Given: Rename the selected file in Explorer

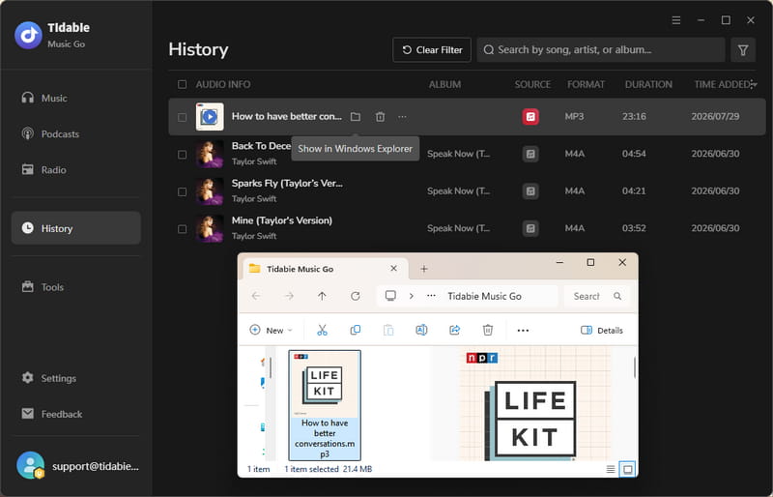Looking at the screenshot, I should [x=421, y=330].
